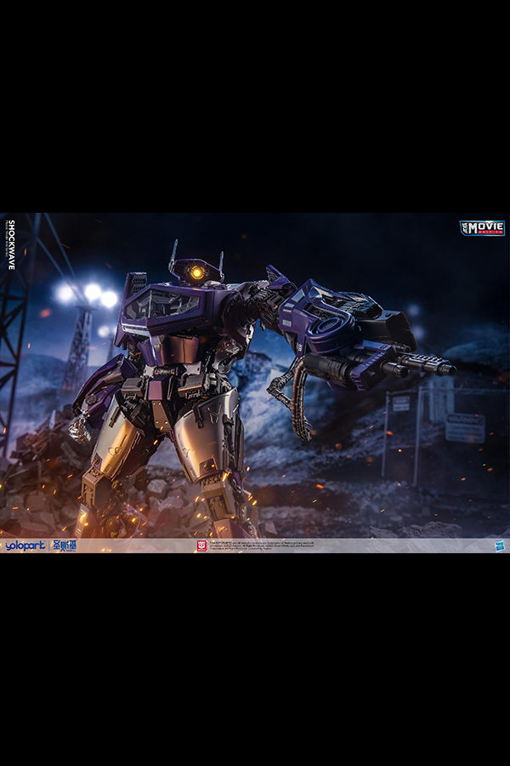Screen dimensions: 510x766
Task: Click the robot's purple chest window
Action: coord(161,306)
